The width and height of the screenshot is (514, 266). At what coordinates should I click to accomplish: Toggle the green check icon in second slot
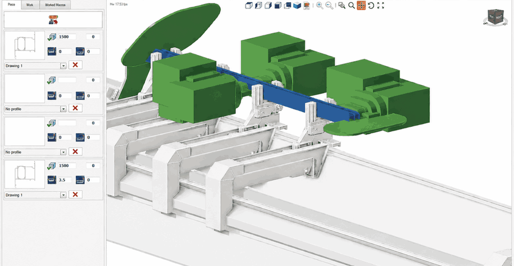pos(52,80)
